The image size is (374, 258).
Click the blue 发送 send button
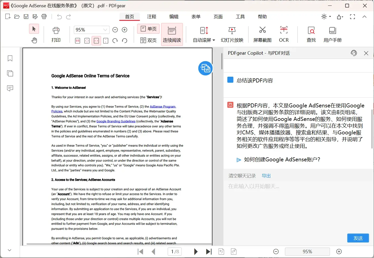coord(358,238)
